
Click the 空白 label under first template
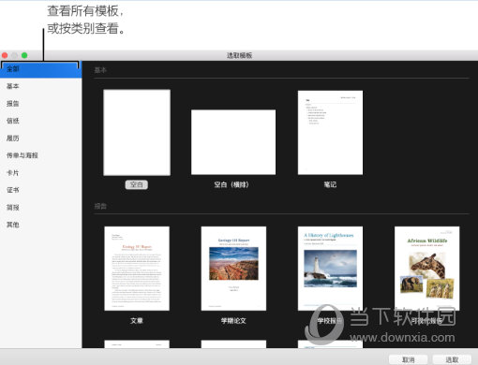[x=137, y=184]
